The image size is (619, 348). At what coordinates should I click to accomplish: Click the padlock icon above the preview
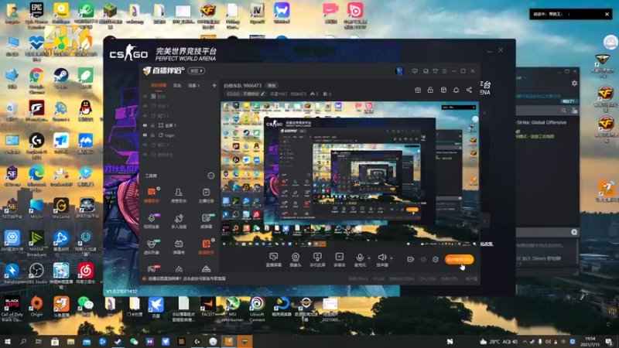click(430, 90)
